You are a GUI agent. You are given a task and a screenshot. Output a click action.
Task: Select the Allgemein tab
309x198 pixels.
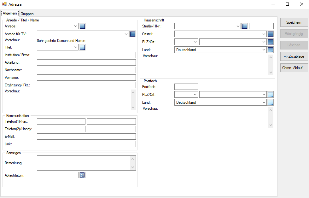click(x=10, y=14)
